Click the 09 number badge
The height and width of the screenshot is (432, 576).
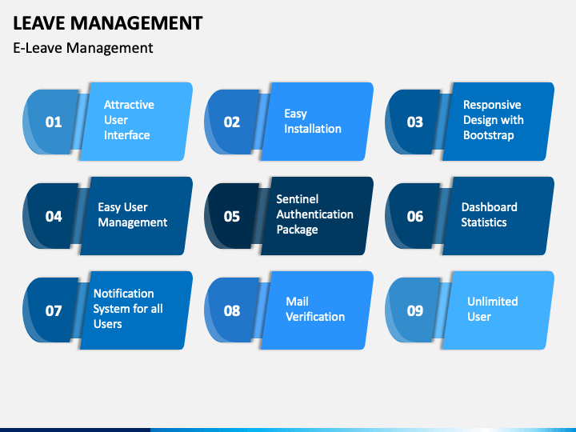[414, 310]
